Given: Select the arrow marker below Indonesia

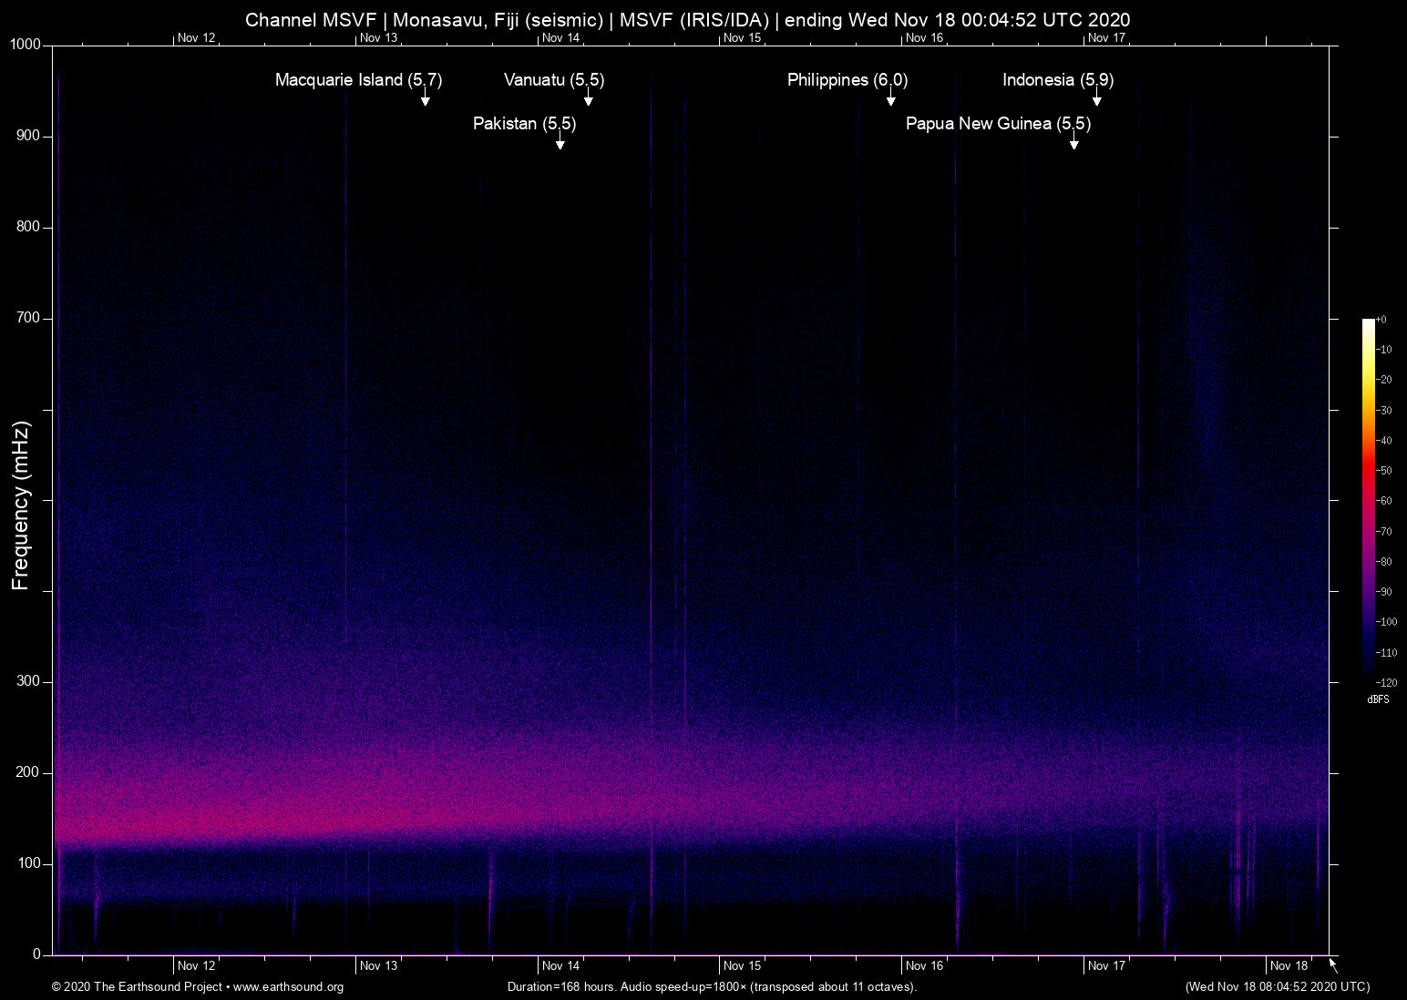Looking at the screenshot, I should (1097, 98).
